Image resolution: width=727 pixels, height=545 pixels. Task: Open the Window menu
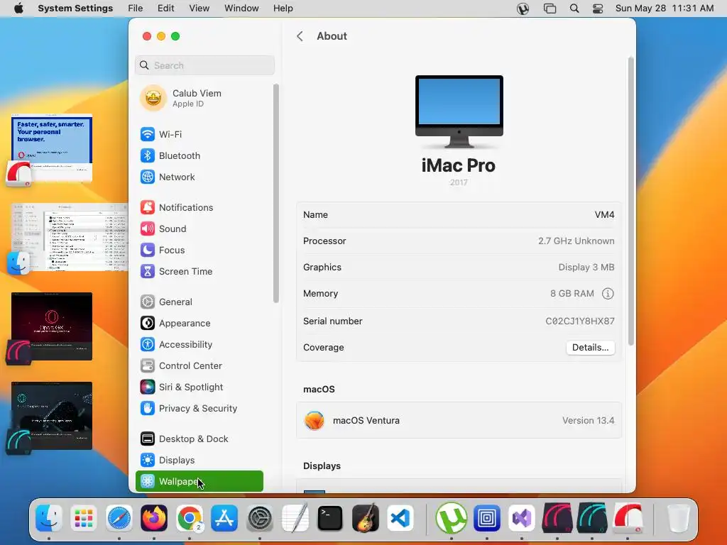coord(241,9)
